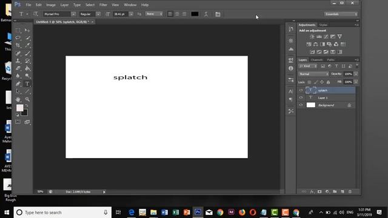Select the Eyedropper tool
This screenshot has width=388, height=218.
27,45
